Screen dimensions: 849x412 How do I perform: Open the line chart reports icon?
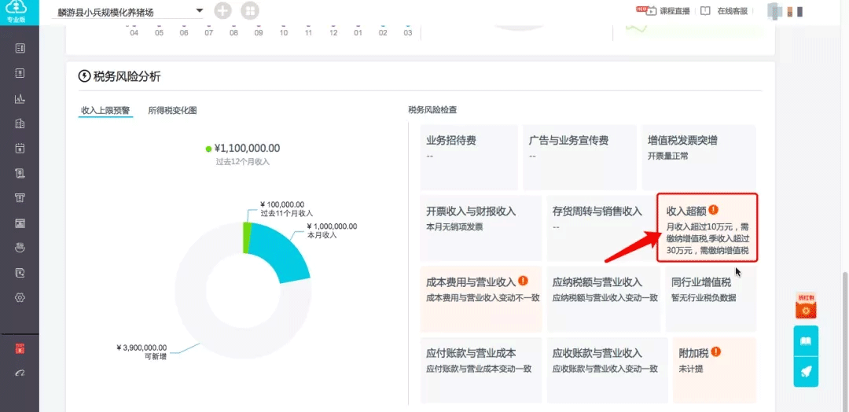coord(20,98)
